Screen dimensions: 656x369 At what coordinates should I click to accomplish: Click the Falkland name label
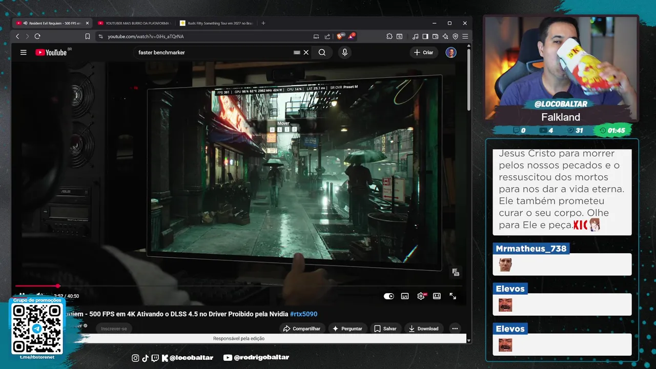561,117
